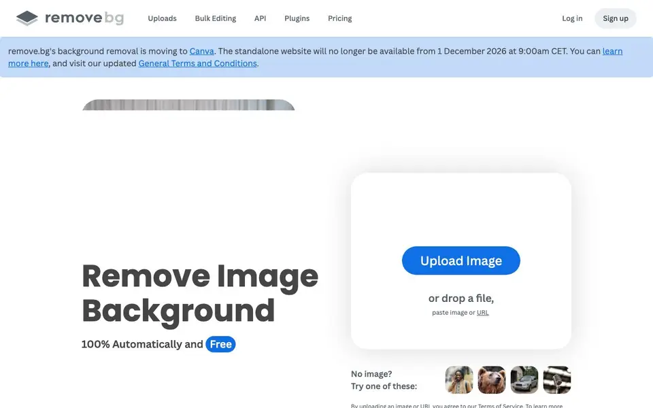
Task: Open the Plugins page
Action: coord(297,18)
